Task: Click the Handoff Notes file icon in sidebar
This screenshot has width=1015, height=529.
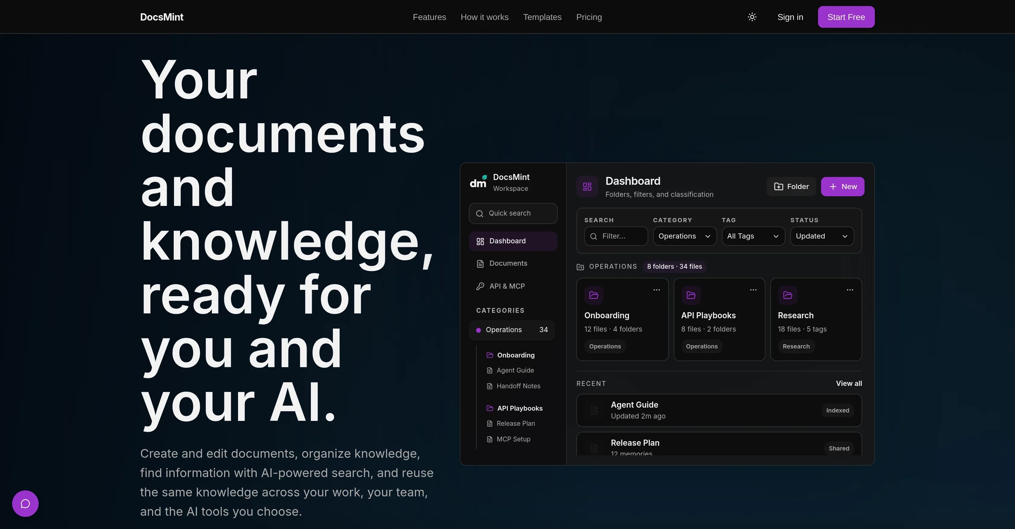Action: [x=489, y=386]
